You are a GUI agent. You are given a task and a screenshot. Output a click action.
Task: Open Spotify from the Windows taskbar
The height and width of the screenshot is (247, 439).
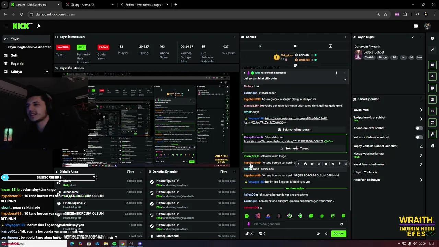click(114, 244)
